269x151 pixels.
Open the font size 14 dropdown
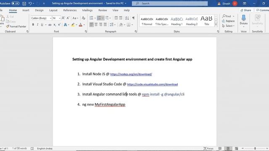[60, 18]
